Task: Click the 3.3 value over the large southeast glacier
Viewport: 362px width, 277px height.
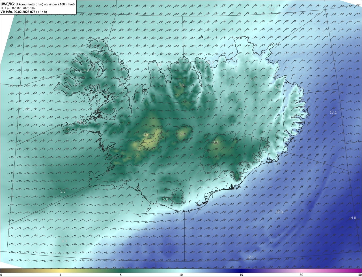Action: pos(216,143)
